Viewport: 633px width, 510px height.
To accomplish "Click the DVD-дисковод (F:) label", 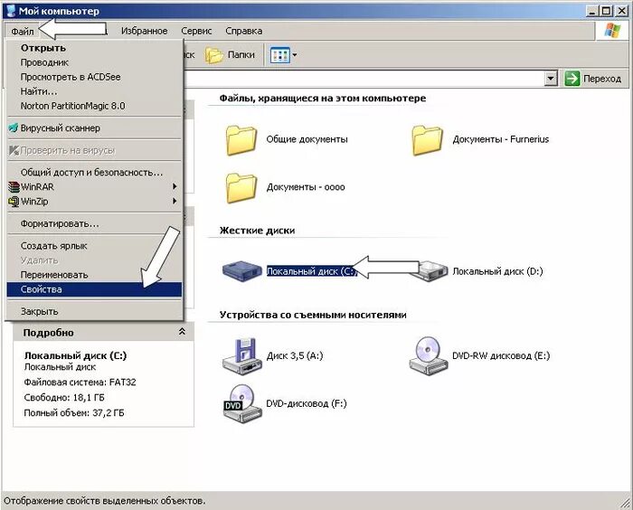I will pos(307,403).
